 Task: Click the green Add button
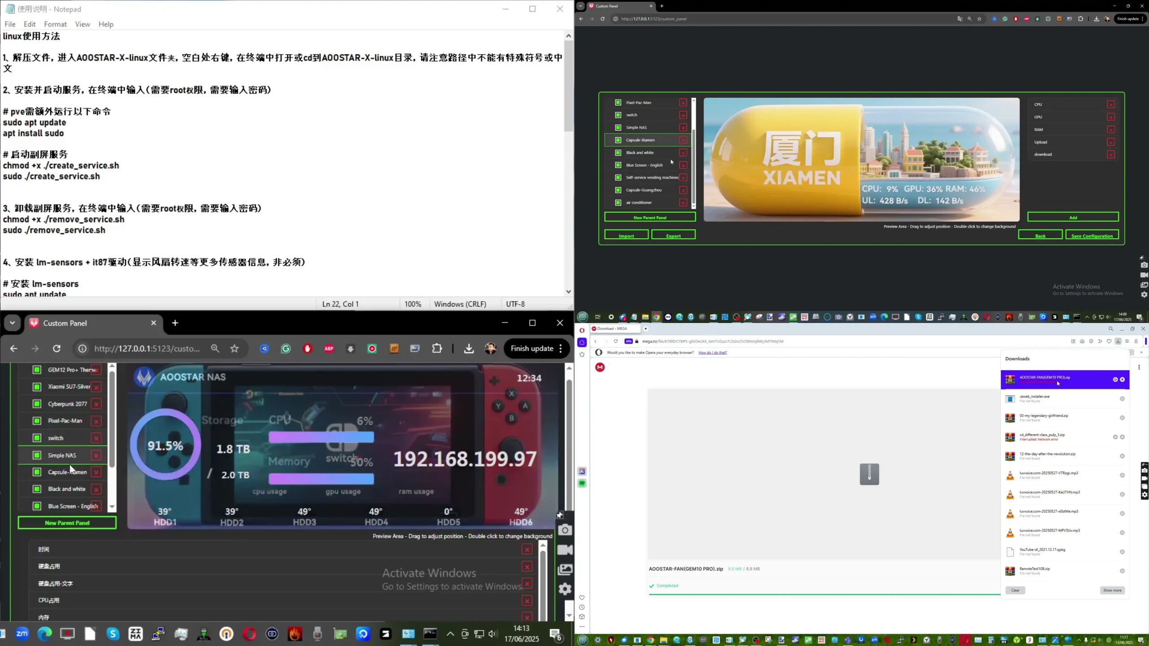(1073, 217)
